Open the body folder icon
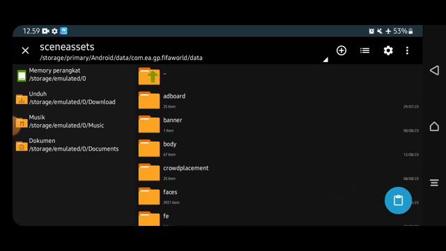 (x=149, y=148)
